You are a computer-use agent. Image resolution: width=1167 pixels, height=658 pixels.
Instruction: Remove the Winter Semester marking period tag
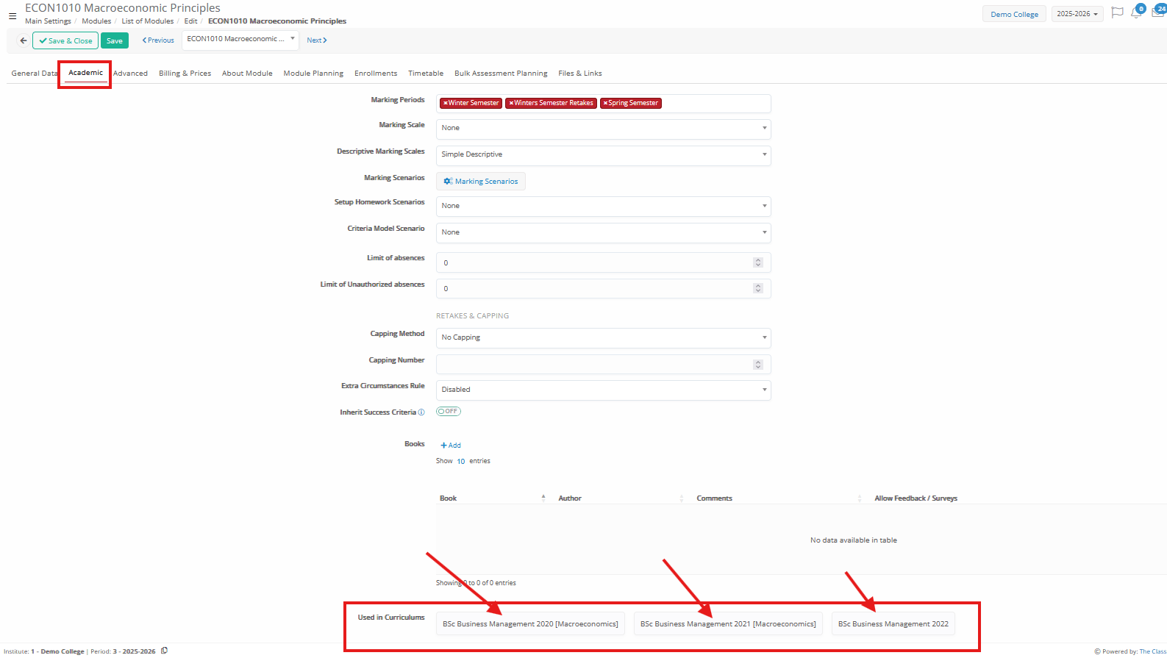pyautogui.click(x=446, y=104)
